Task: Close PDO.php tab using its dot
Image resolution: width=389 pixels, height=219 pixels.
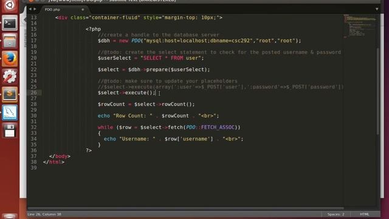Action: pyautogui.click(x=83, y=10)
